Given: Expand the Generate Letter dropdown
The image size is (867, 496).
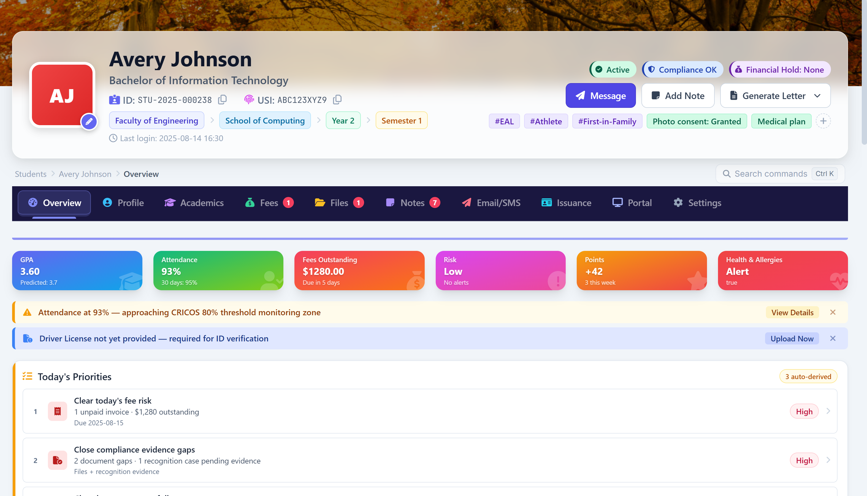Looking at the screenshot, I should pos(775,96).
